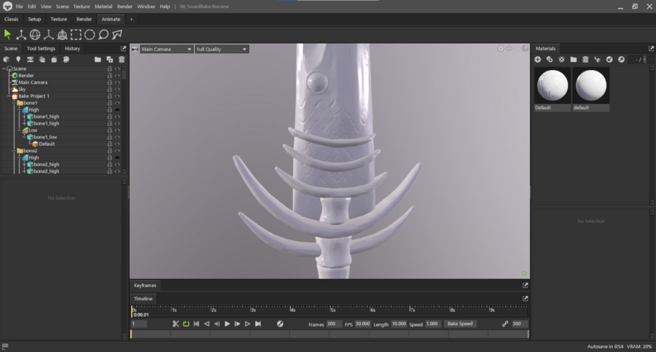Collapse the bone1 folder

[x=14, y=103]
